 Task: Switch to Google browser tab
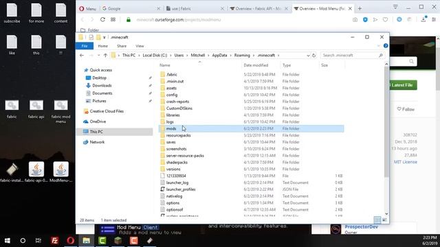pyautogui.click(x=131, y=9)
